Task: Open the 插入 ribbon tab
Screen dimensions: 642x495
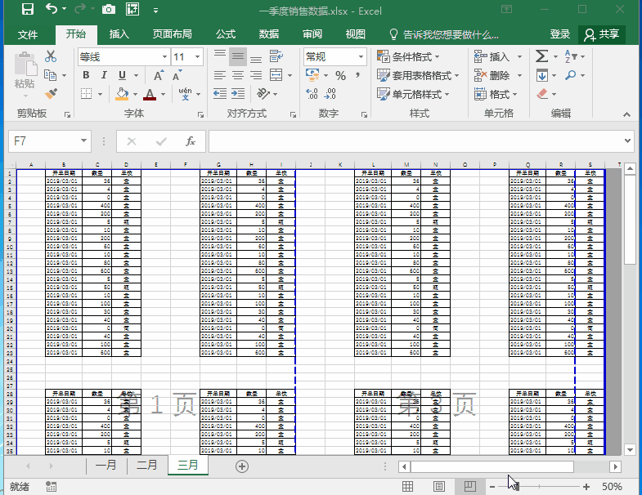Action: 119,34
